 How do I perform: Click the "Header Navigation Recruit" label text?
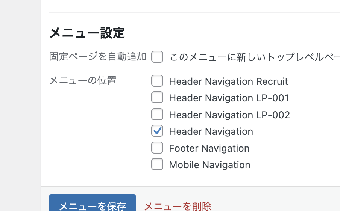click(x=228, y=81)
